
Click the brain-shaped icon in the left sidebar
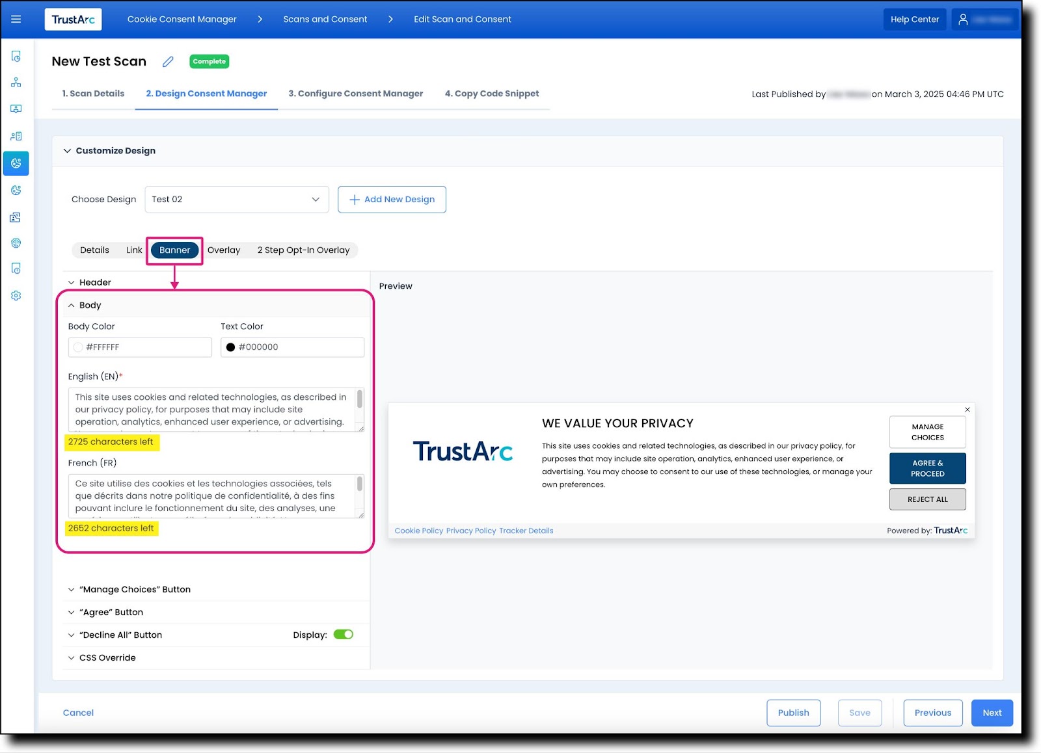(x=16, y=243)
